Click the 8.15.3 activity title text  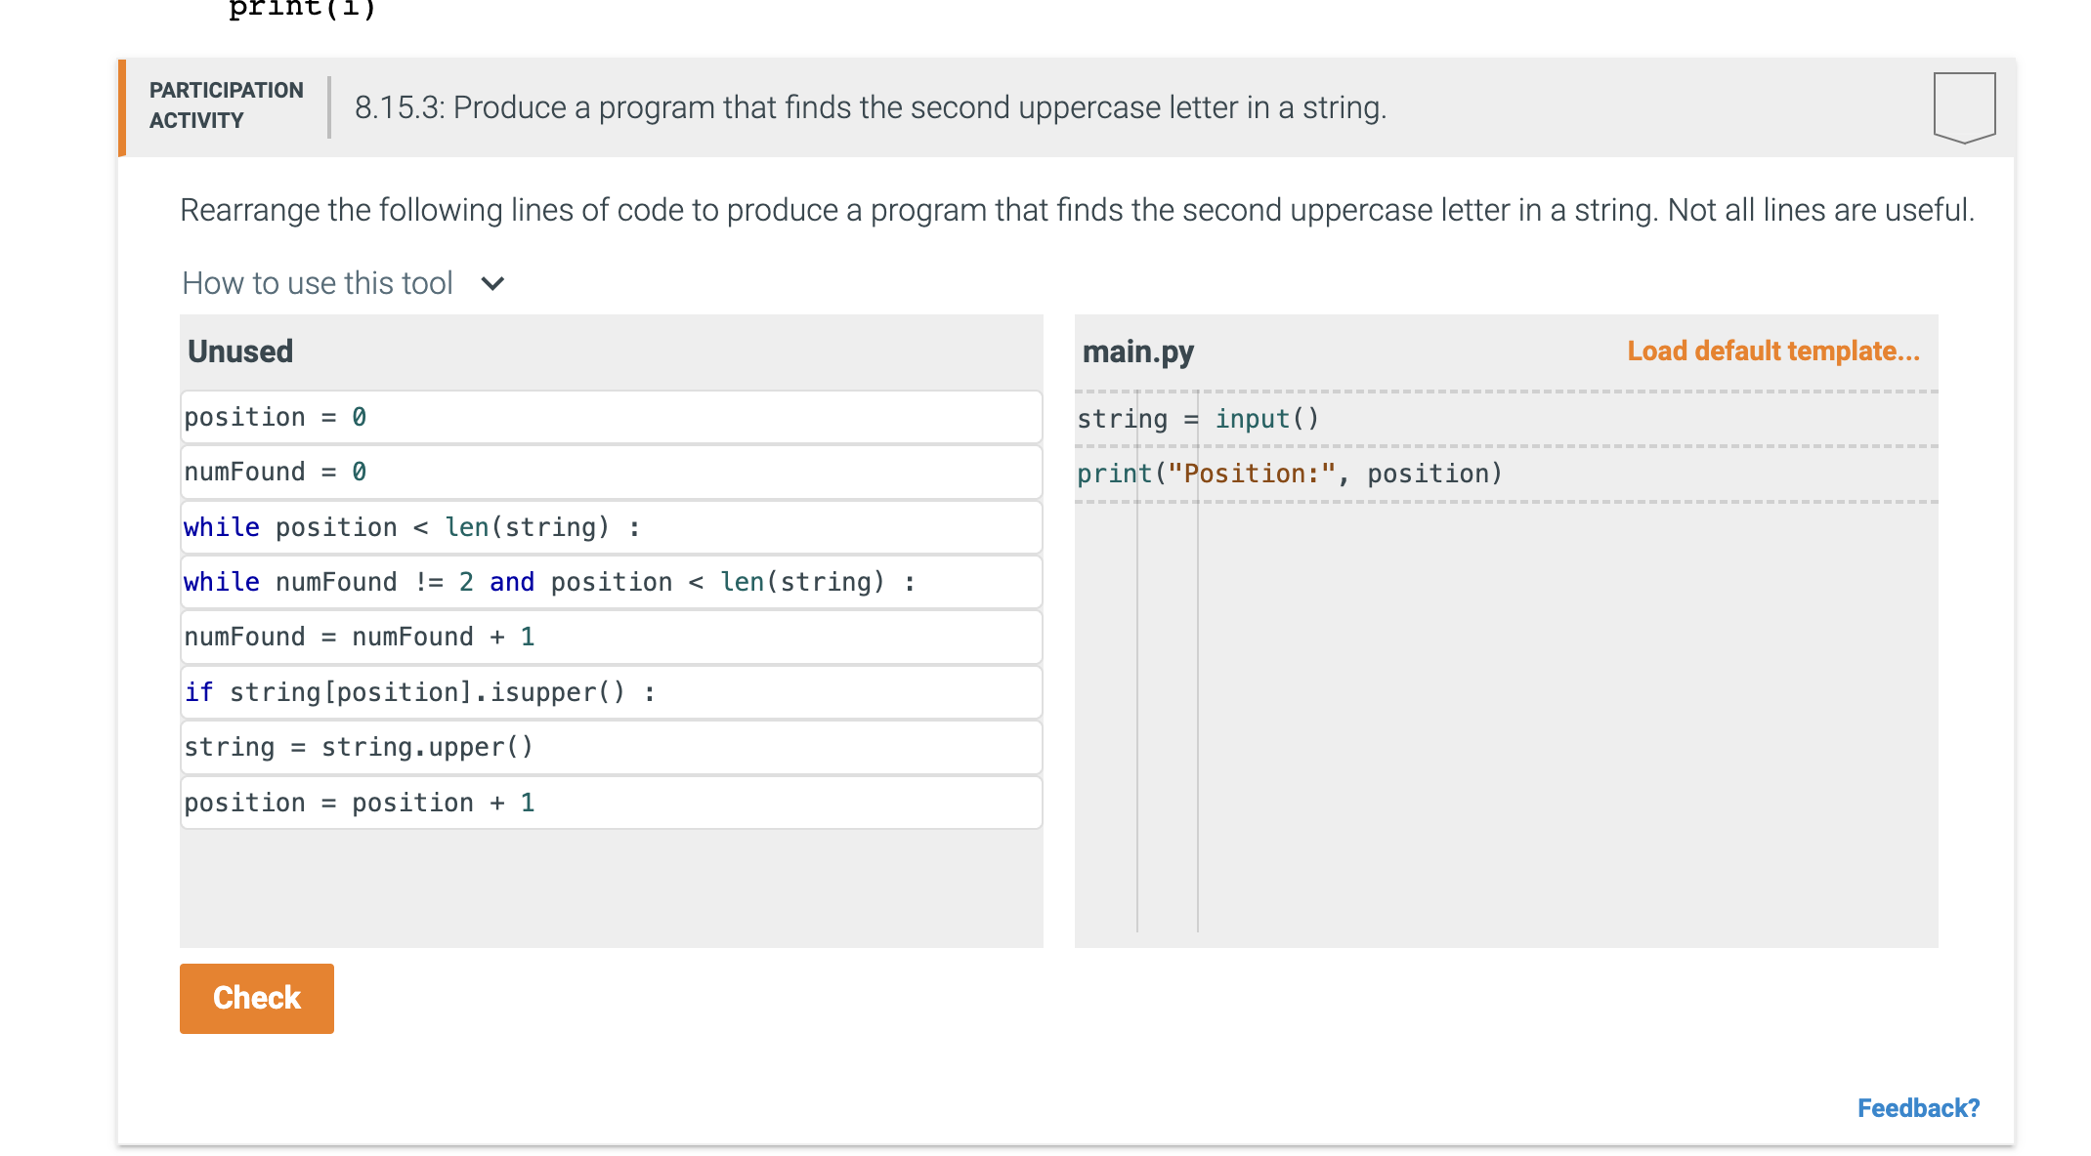(x=871, y=107)
